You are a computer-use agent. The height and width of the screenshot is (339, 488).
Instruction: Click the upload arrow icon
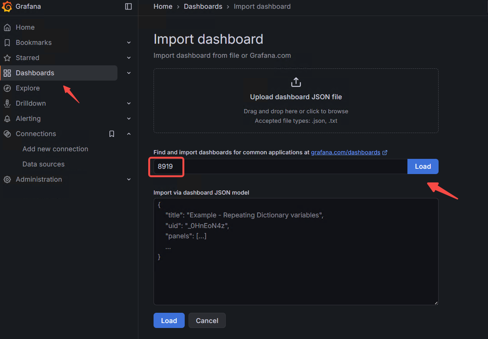click(296, 82)
